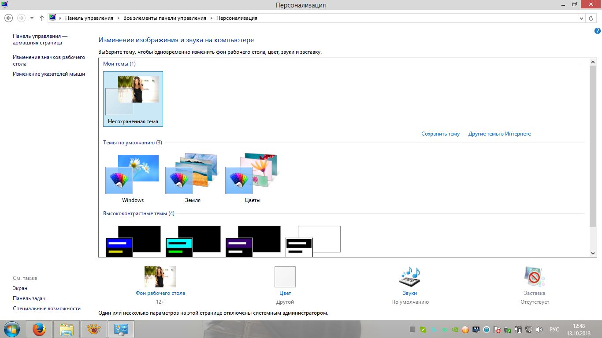The image size is (602, 338).
Task: Select the white high-contrast theme
Action: 313,241
